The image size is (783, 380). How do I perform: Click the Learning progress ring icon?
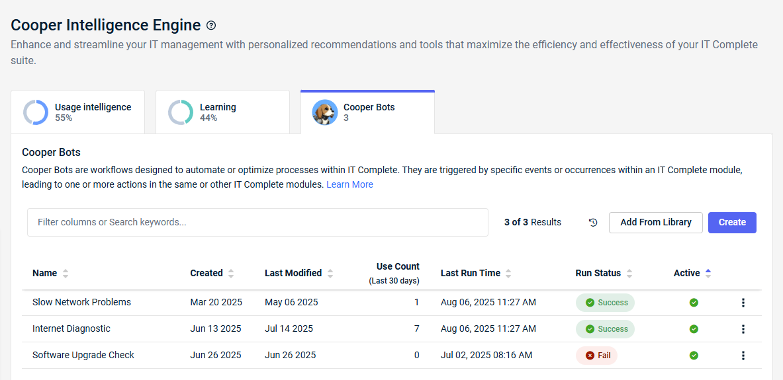pos(180,112)
